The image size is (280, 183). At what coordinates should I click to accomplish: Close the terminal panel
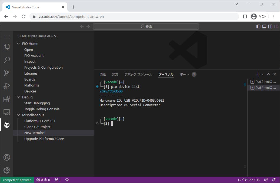[275, 74]
